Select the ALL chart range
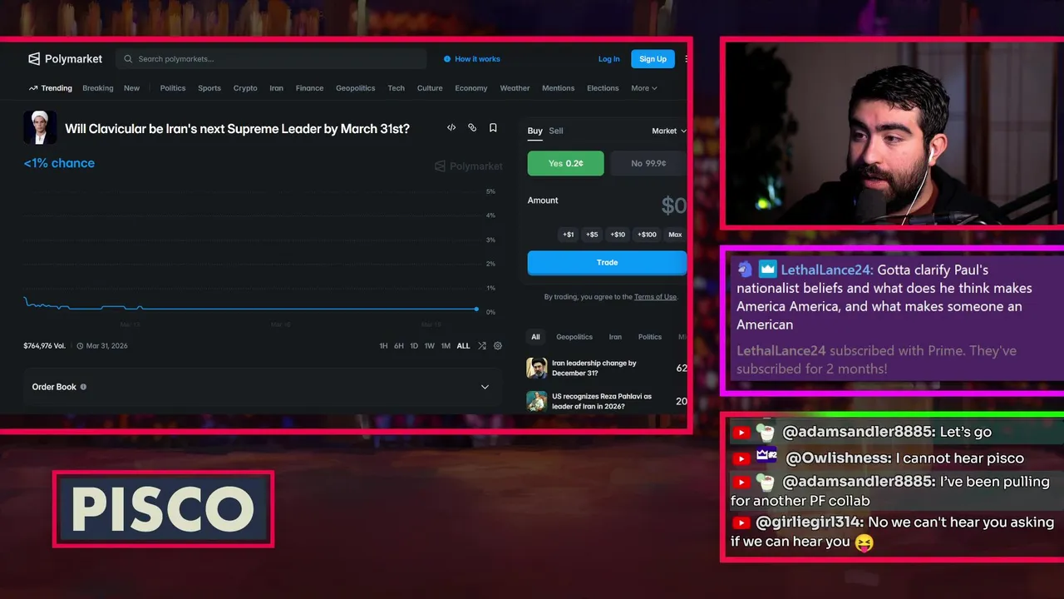Image resolution: width=1064 pixels, height=599 pixels. pos(463,345)
